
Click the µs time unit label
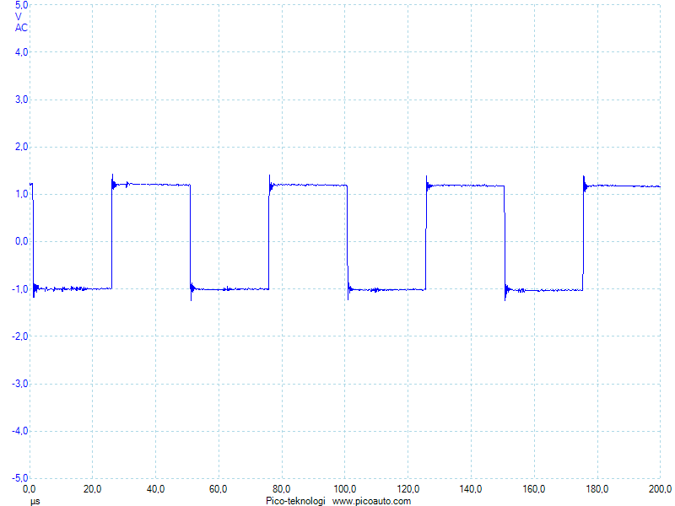click(x=35, y=502)
